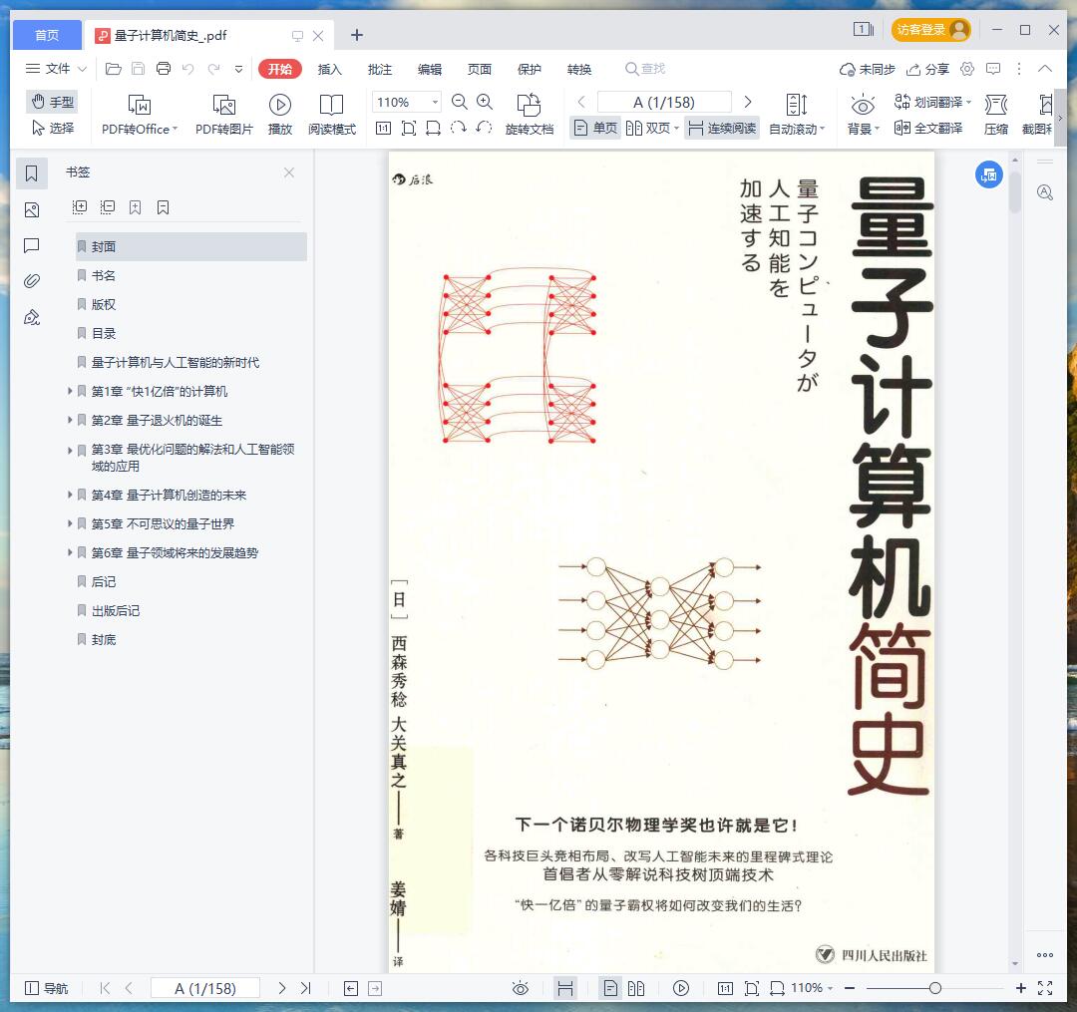Switch to 批注 tab
1077x1012 pixels.
coord(380,69)
